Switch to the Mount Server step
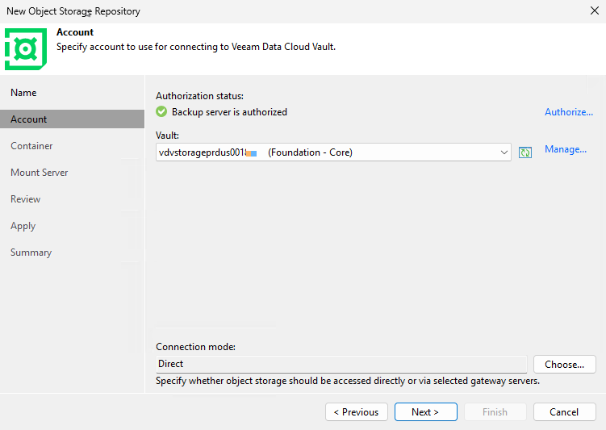Screen dimensions: 606x430 40,173
